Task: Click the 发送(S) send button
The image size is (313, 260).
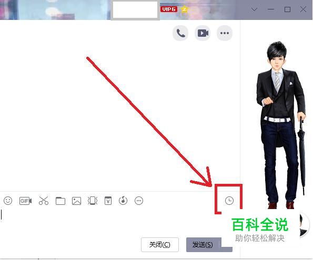Action: tap(203, 245)
